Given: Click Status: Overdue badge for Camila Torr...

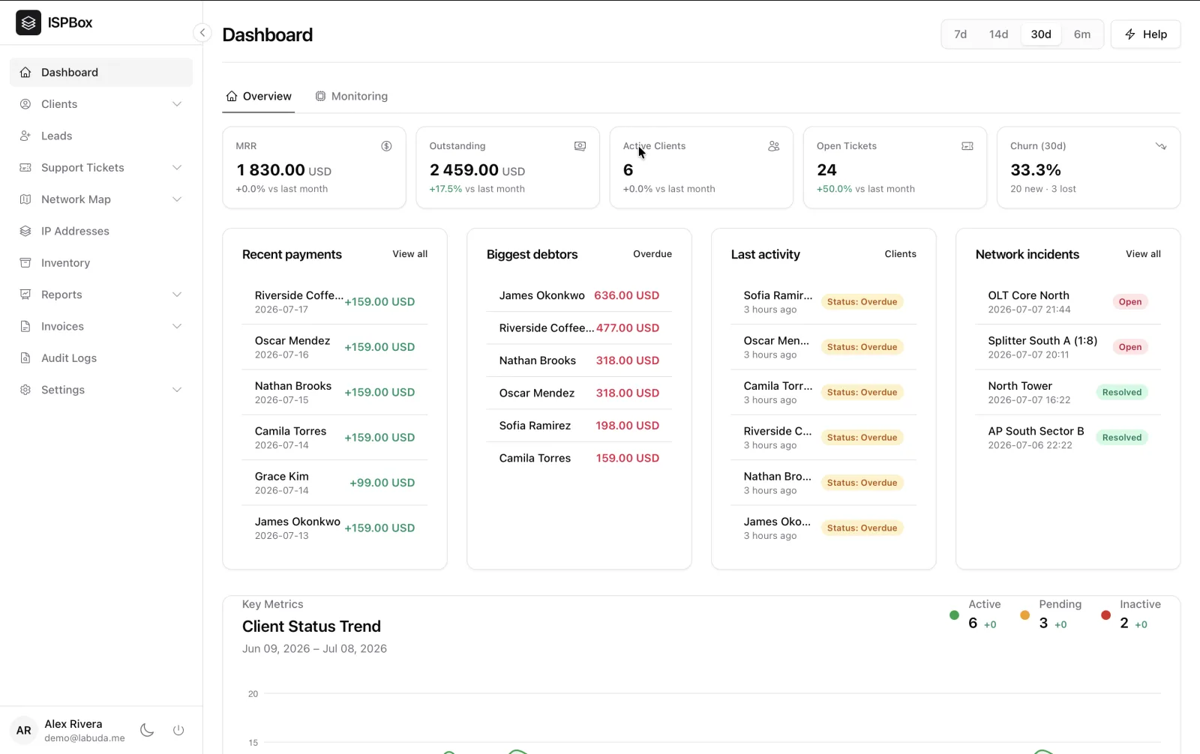Looking at the screenshot, I should 862,392.
